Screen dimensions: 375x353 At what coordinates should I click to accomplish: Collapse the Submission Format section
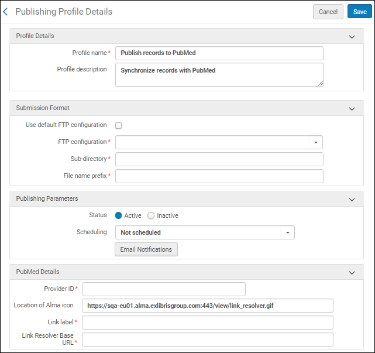[x=352, y=109]
